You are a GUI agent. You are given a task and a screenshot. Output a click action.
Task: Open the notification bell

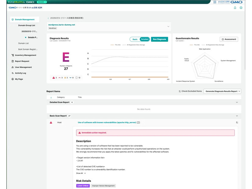(235, 8)
